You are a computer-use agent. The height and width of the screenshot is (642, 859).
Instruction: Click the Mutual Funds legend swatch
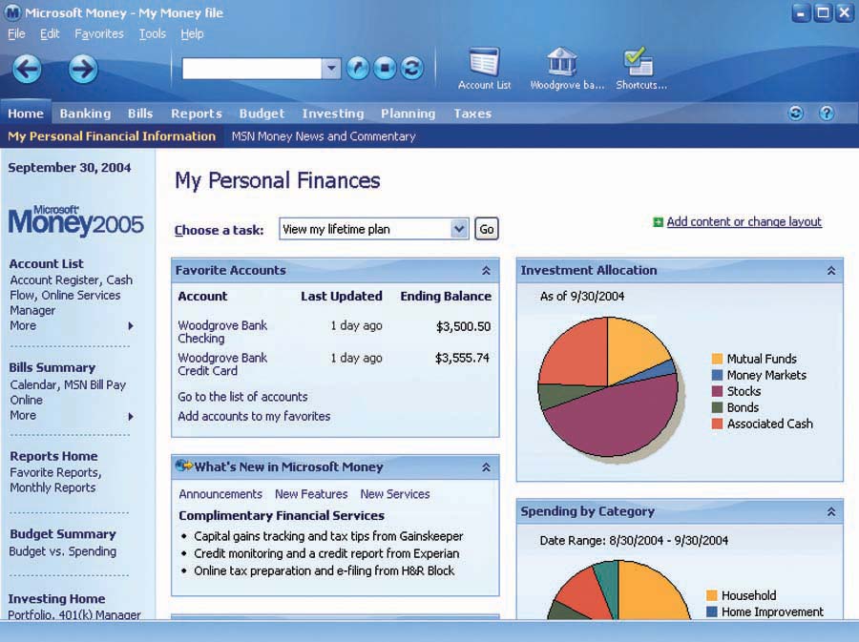click(717, 359)
